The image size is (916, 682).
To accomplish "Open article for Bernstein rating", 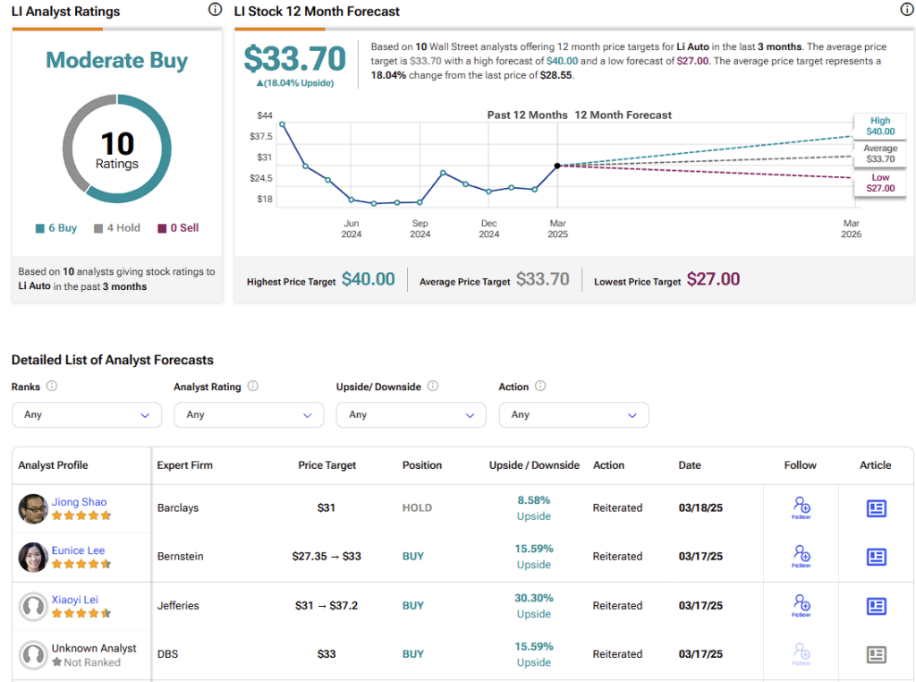I will click(876, 557).
